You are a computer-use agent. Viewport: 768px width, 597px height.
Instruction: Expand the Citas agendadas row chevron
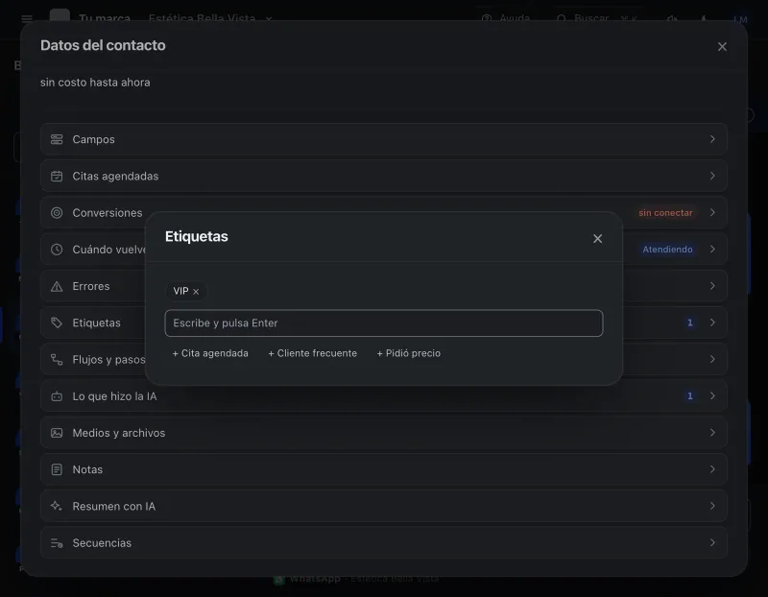click(712, 176)
